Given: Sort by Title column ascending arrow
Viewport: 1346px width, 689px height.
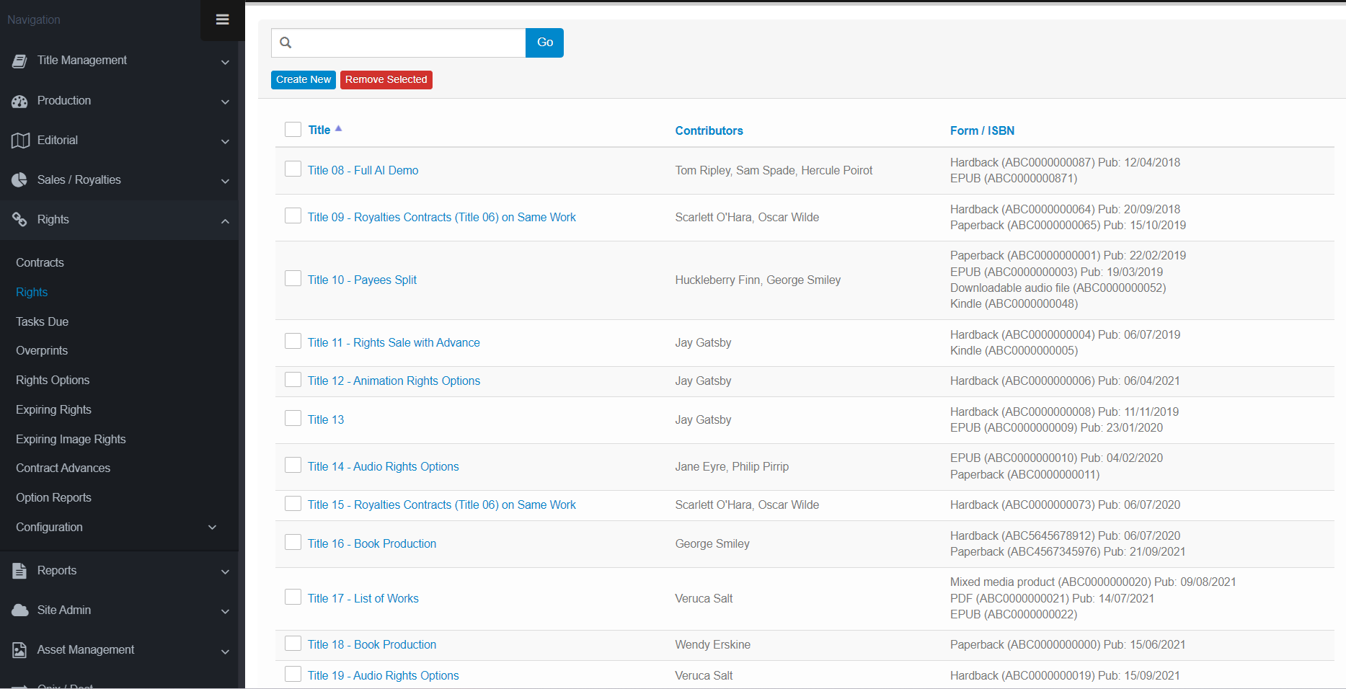Looking at the screenshot, I should click(338, 128).
